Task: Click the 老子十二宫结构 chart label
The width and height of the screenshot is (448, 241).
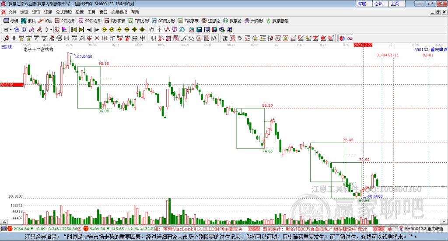Action: tap(38, 50)
